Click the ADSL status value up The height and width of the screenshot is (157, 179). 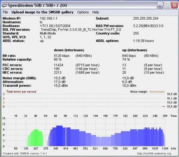42,41
